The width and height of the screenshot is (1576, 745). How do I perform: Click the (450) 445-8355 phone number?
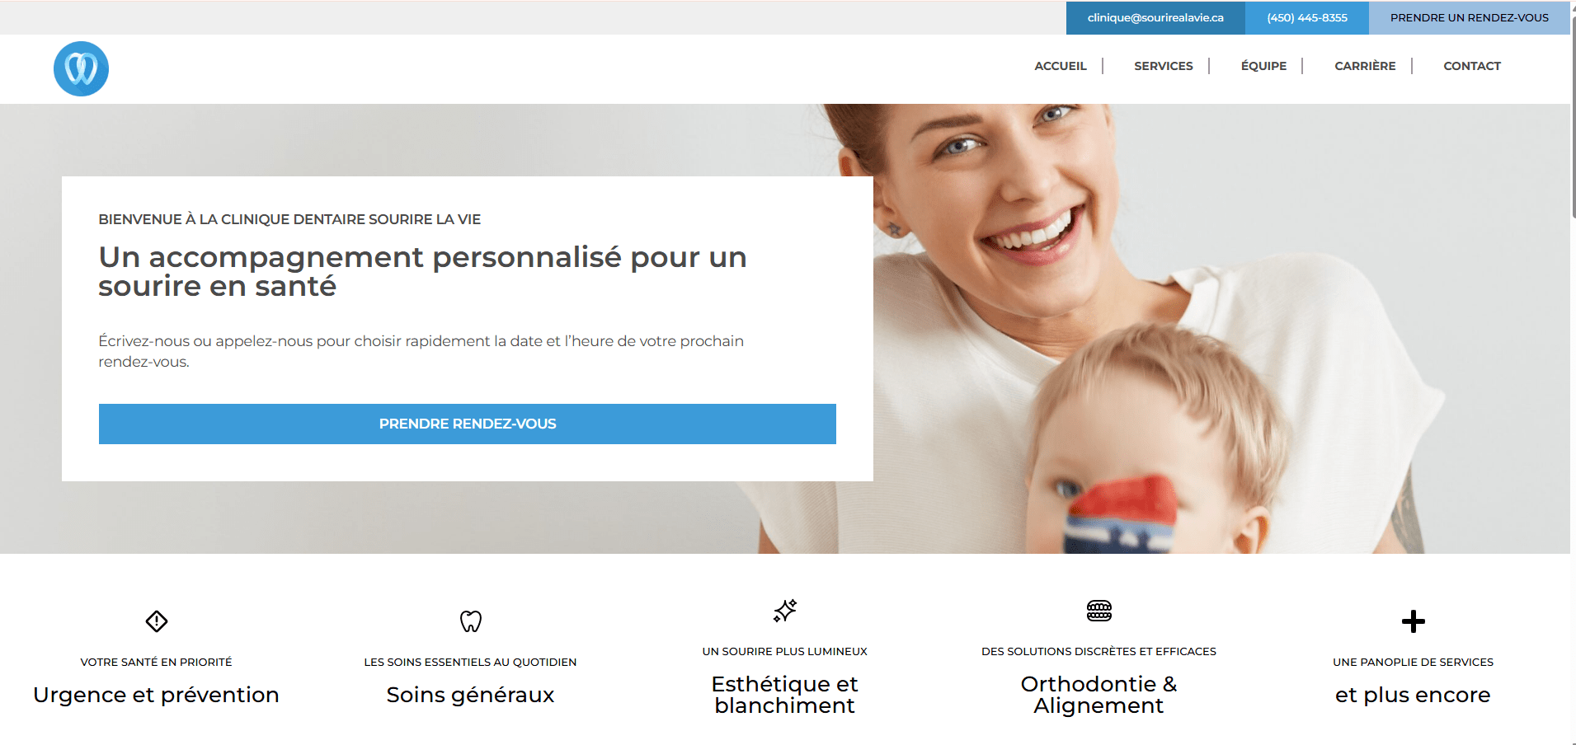pos(1306,18)
